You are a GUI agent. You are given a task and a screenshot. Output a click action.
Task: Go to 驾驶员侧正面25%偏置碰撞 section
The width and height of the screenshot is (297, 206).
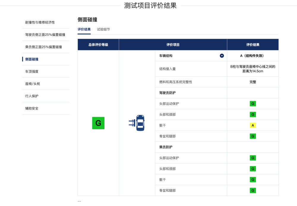pos(45,35)
